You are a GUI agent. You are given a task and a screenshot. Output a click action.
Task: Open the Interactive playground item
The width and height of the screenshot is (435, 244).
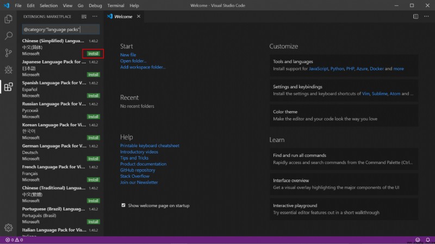[x=344, y=209]
